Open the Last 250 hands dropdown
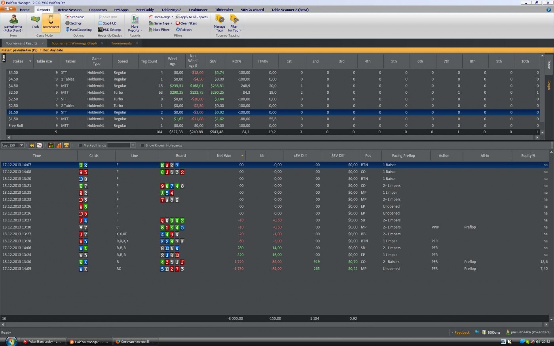Image resolution: width=554 pixels, height=346 pixels. click(x=21, y=146)
